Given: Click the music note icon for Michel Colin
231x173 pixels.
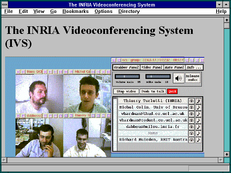Looking at the screenshot, I should (199, 107).
